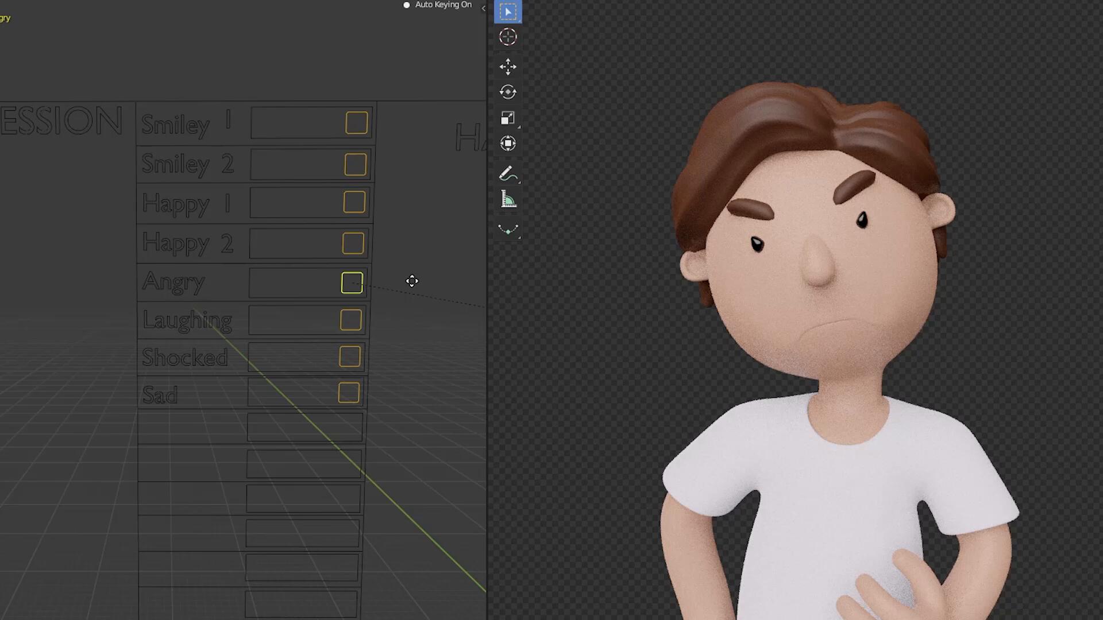Viewport: 1103px width, 620px height.
Task: Click the "Smiley 2" label
Action: click(187, 164)
